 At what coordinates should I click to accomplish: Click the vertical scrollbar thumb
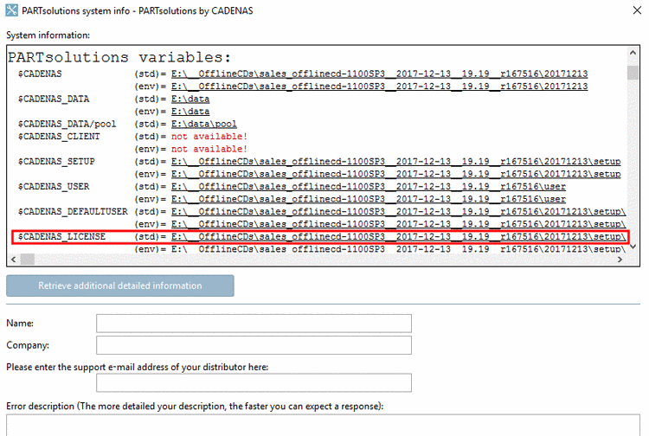(633, 73)
